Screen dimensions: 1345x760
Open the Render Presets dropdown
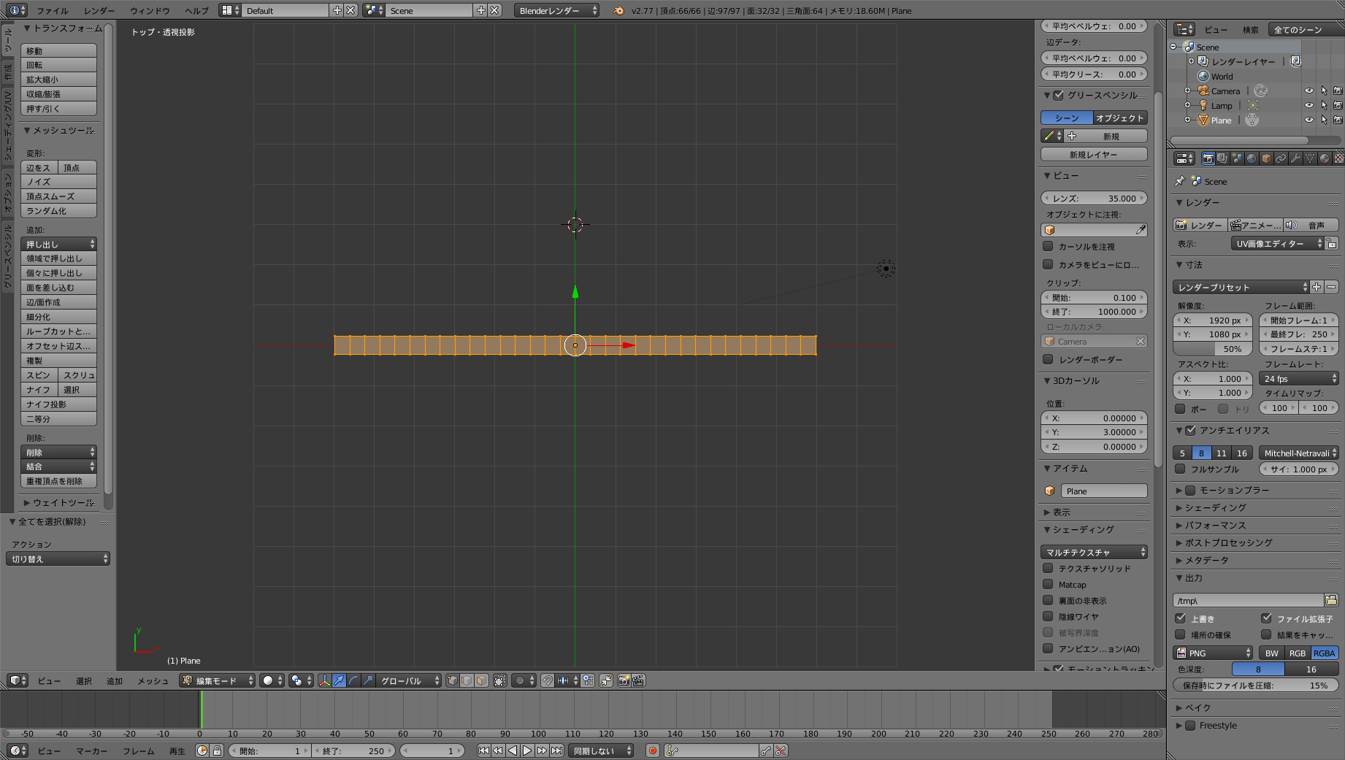point(1241,287)
